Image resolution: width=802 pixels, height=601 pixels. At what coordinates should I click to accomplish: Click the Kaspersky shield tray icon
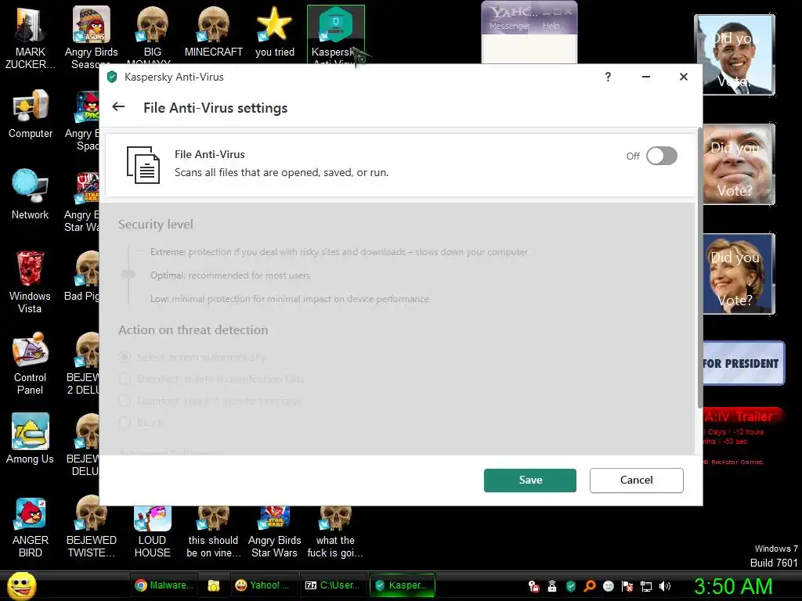click(x=571, y=586)
